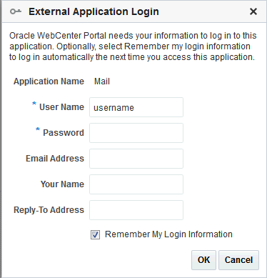Click the key icon beside the dialog title

[x=16, y=11]
